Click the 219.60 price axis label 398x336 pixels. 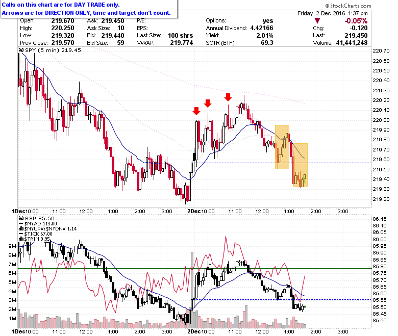tap(381, 160)
